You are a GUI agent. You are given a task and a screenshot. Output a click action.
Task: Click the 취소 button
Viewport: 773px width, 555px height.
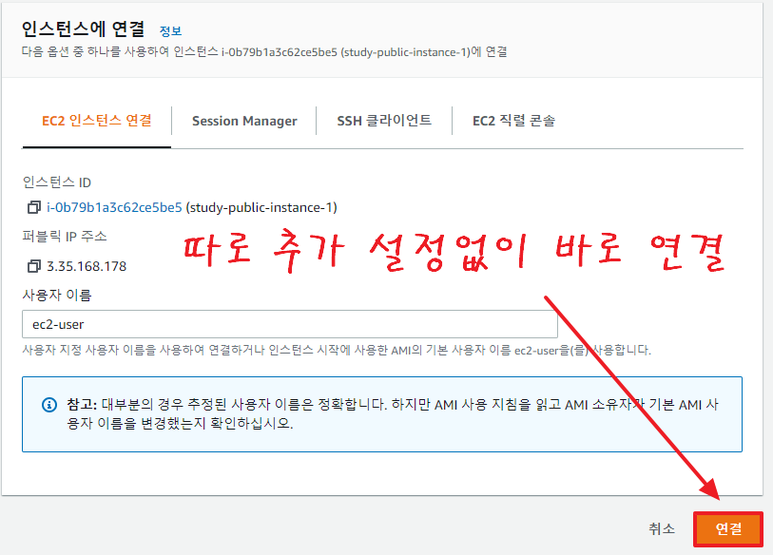[x=662, y=529]
